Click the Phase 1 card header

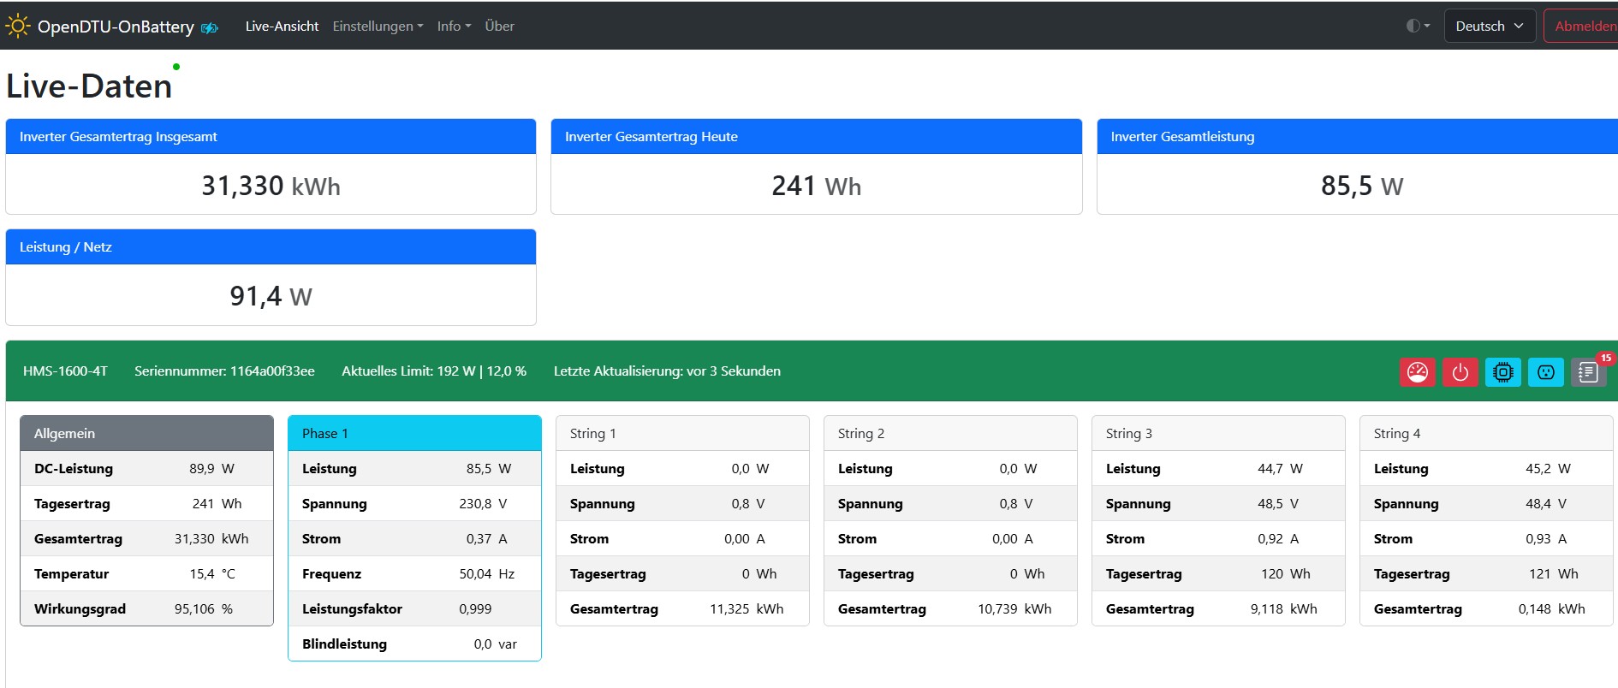coord(414,434)
